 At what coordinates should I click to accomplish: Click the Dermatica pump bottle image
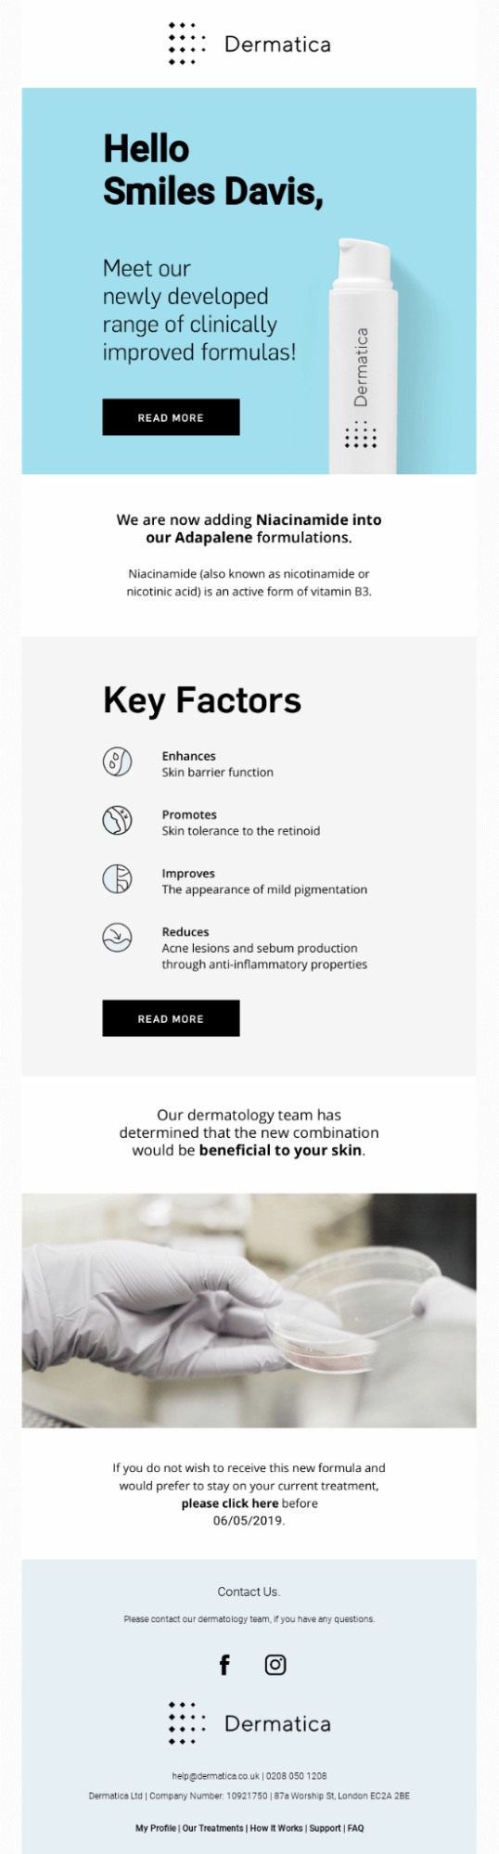coord(364,356)
